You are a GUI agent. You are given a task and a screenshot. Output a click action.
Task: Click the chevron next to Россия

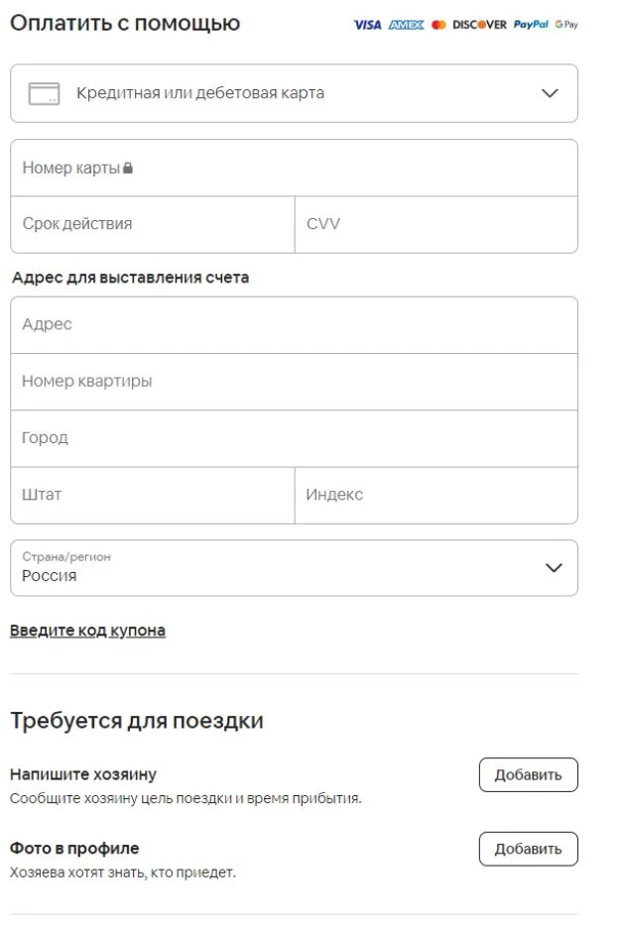pyautogui.click(x=554, y=567)
